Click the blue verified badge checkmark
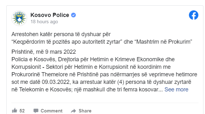 [73, 15]
